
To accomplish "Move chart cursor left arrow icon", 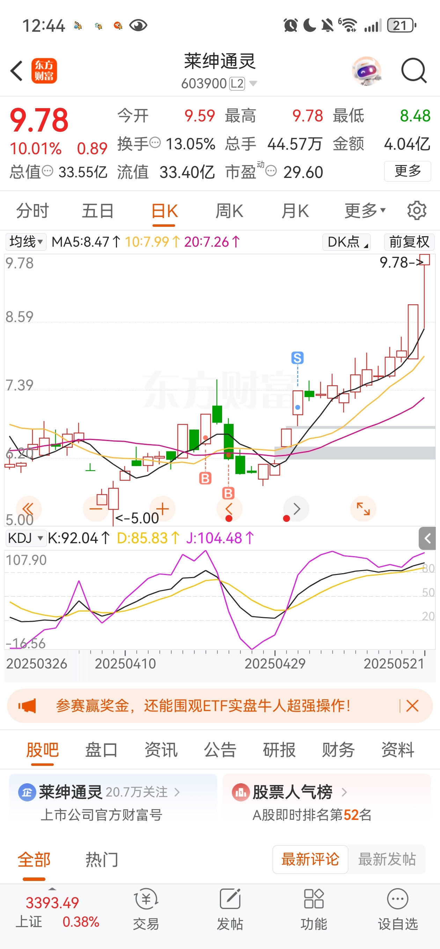I will click(229, 509).
